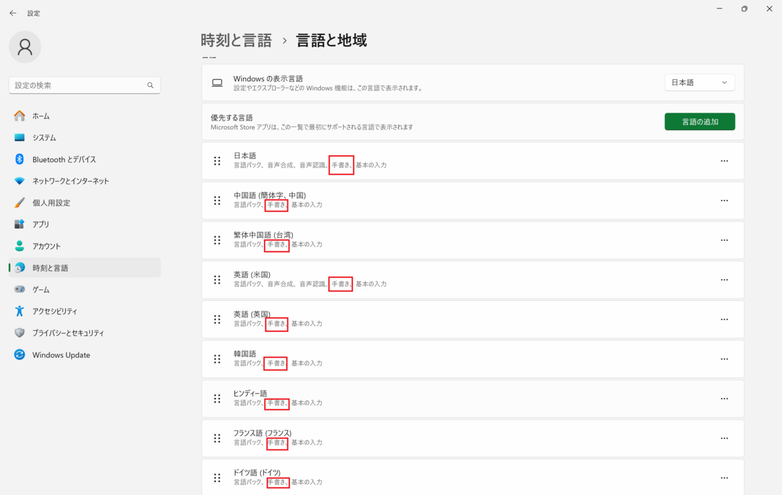Click the drag handle for 日本語
The height and width of the screenshot is (495, 782).
pos(217,161)
